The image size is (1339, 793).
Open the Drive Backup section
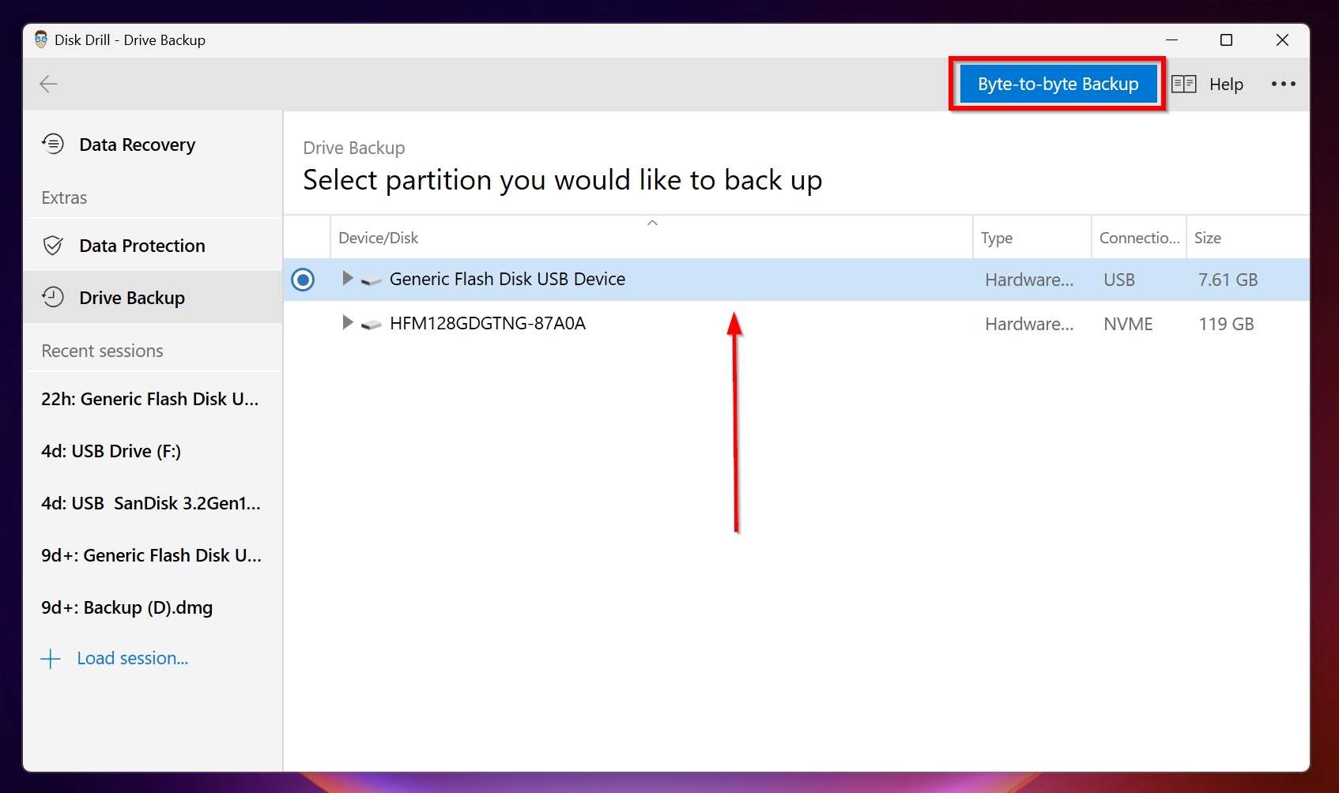(153, 298)
